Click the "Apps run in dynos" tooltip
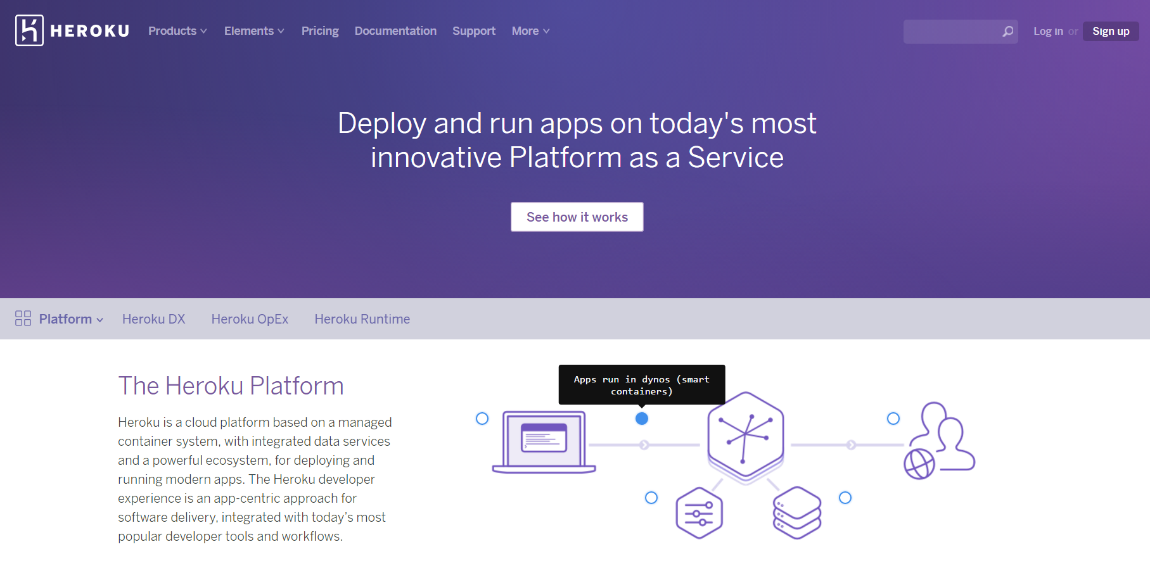This screenshot has height=561, width=1150. pos(642,384)
